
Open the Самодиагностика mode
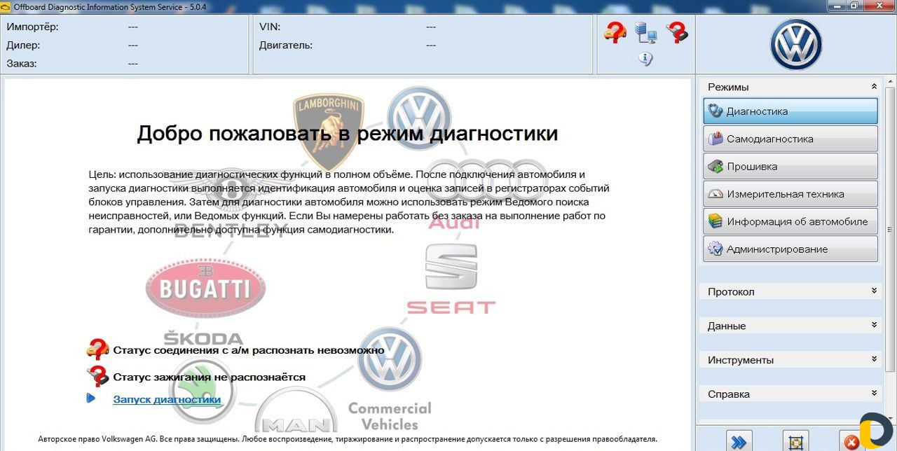pos(790,139)
